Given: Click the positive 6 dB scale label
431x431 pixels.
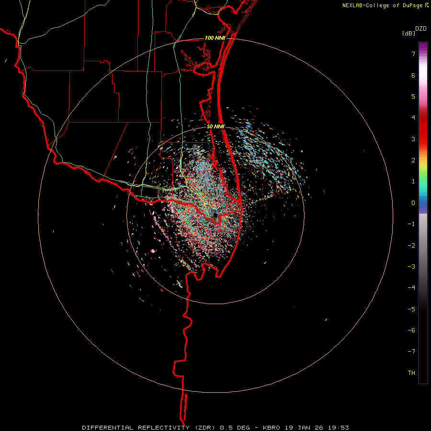Looking at the screenshot, I should (x=413, y=75).
